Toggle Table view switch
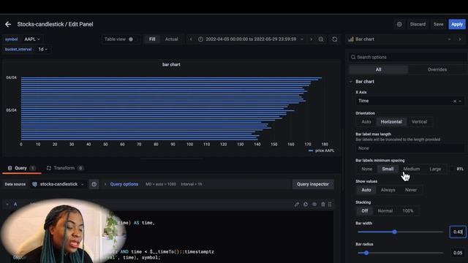 (x=132, y=39)
